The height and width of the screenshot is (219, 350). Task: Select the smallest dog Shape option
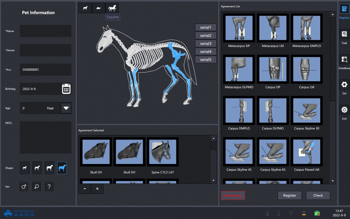point(24,167)
